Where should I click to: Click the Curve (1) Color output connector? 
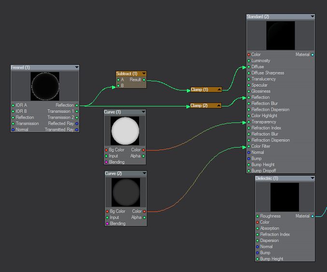pyautogui.click(x=143, y=150)
